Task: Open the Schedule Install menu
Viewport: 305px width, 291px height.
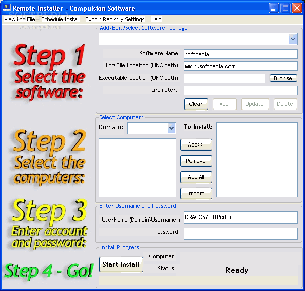Action: click(x=60, y=19)
